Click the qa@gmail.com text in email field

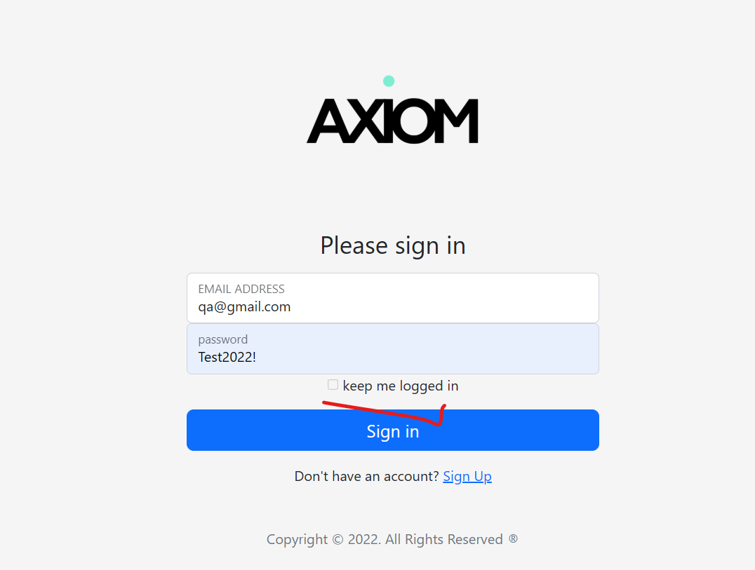click(244, 307)
